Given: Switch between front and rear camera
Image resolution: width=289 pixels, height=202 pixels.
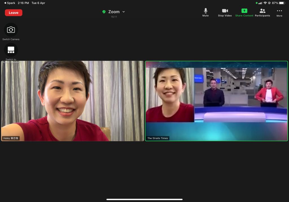Looking at the screenshot, I should (x=11, y=30).
